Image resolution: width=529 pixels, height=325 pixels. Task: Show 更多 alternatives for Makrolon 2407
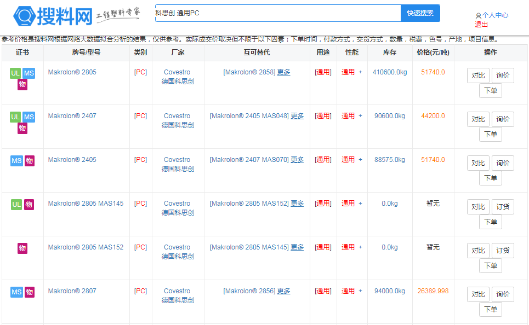click(297, 116)
